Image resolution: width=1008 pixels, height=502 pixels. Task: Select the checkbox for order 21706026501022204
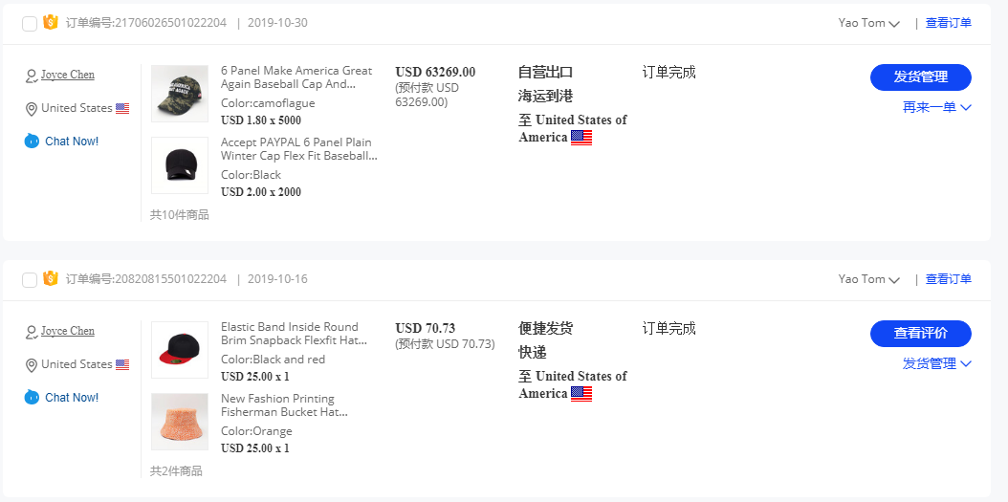point(30,23)
